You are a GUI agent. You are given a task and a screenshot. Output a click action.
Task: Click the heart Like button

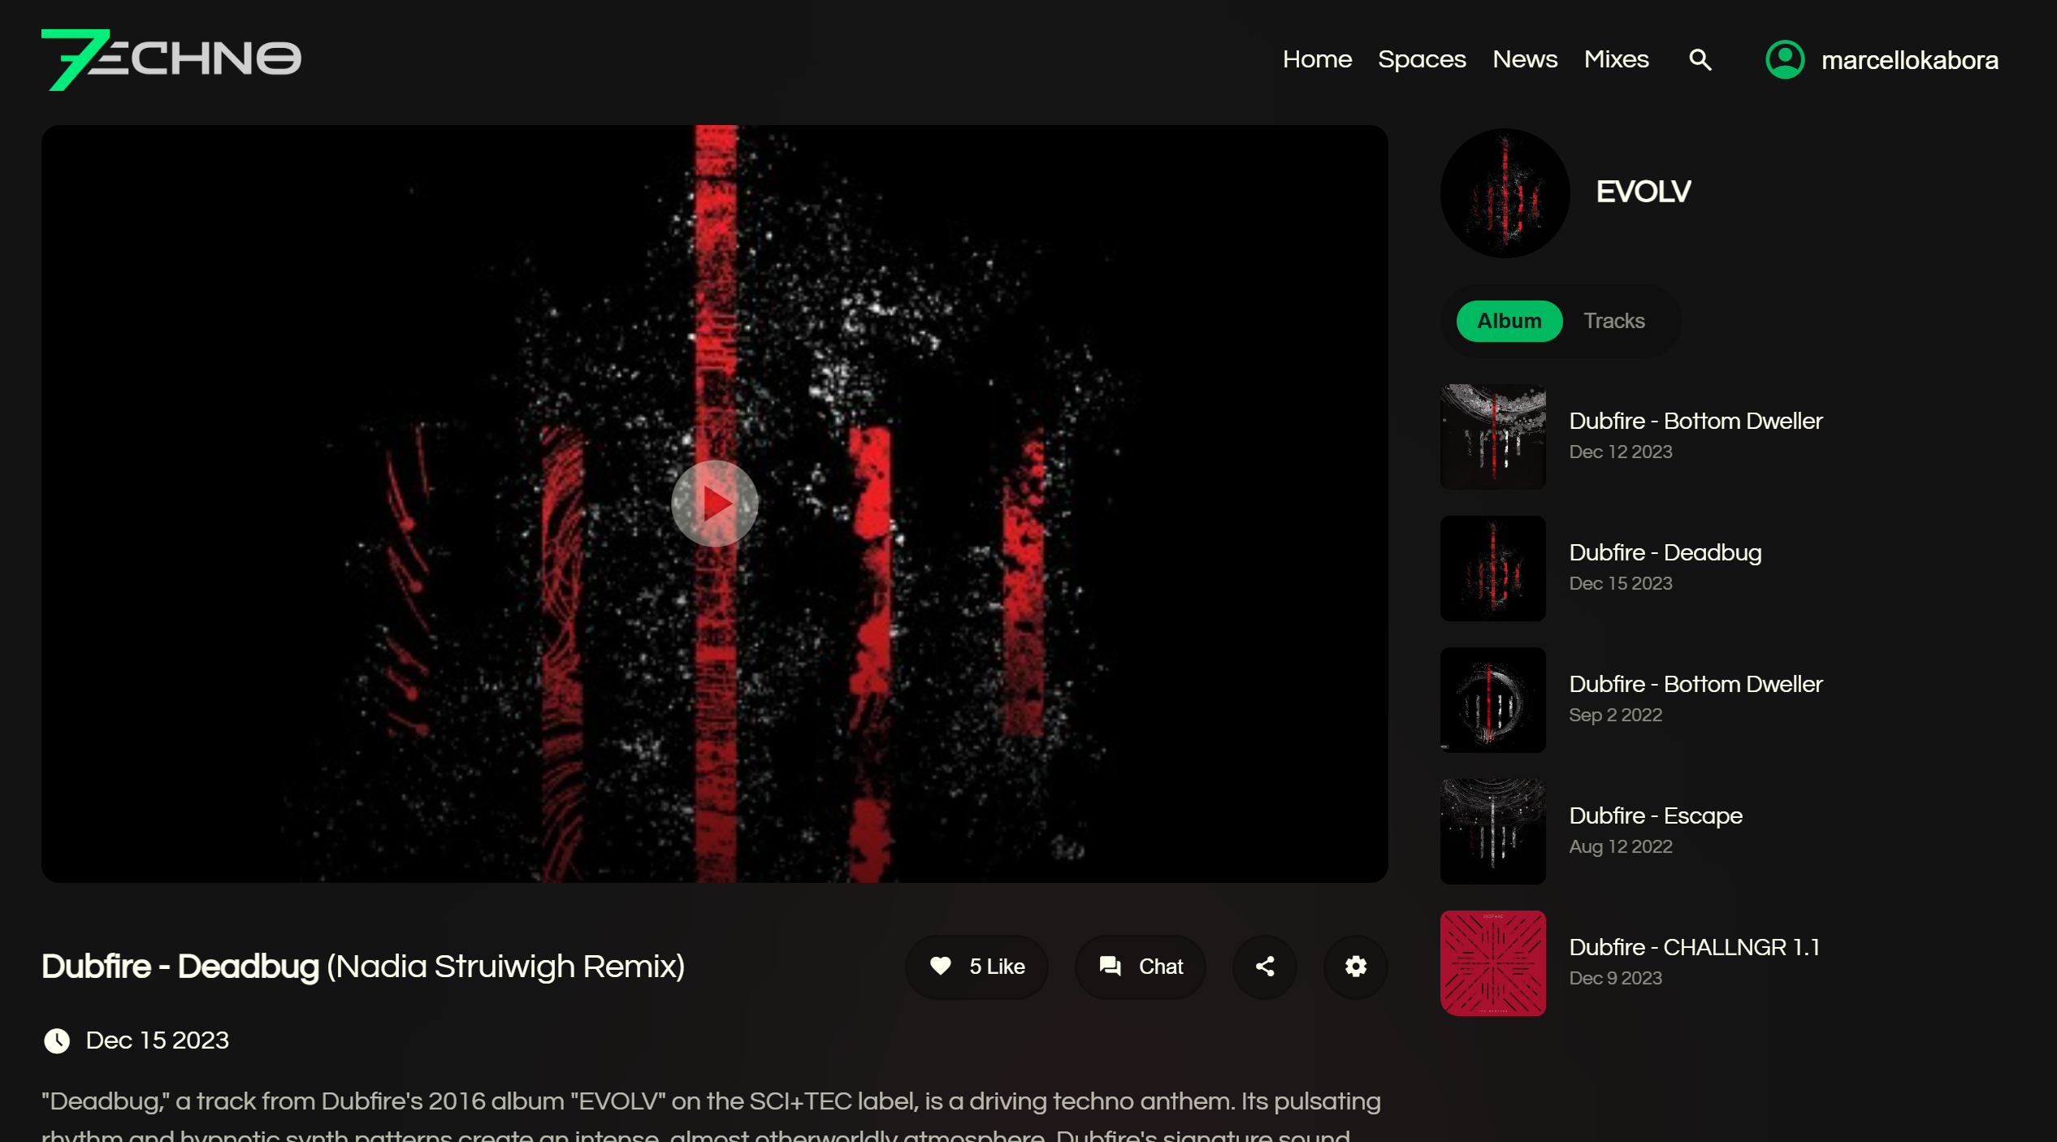pyautogui.click(x=977, y=967)
